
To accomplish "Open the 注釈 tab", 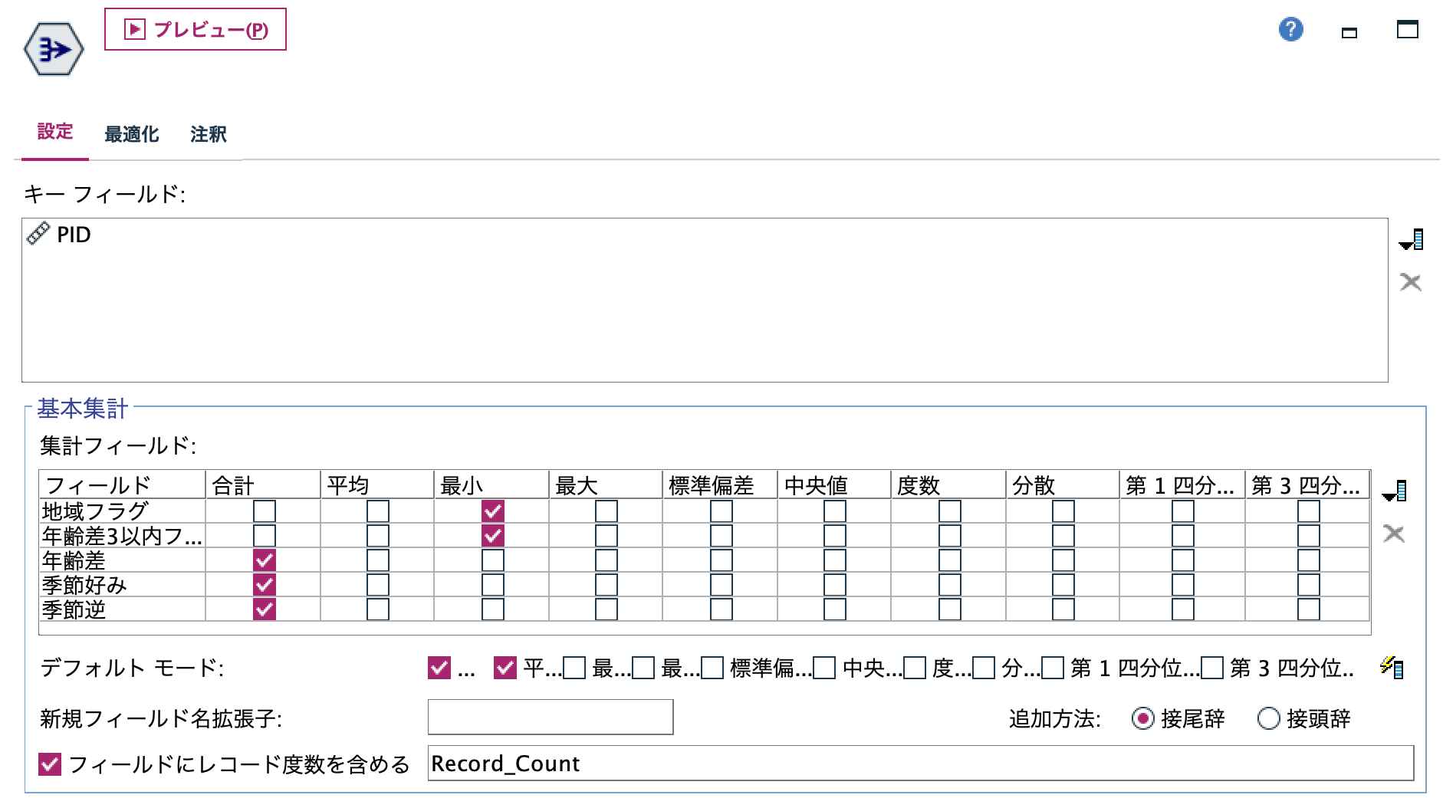I will 208,133.
